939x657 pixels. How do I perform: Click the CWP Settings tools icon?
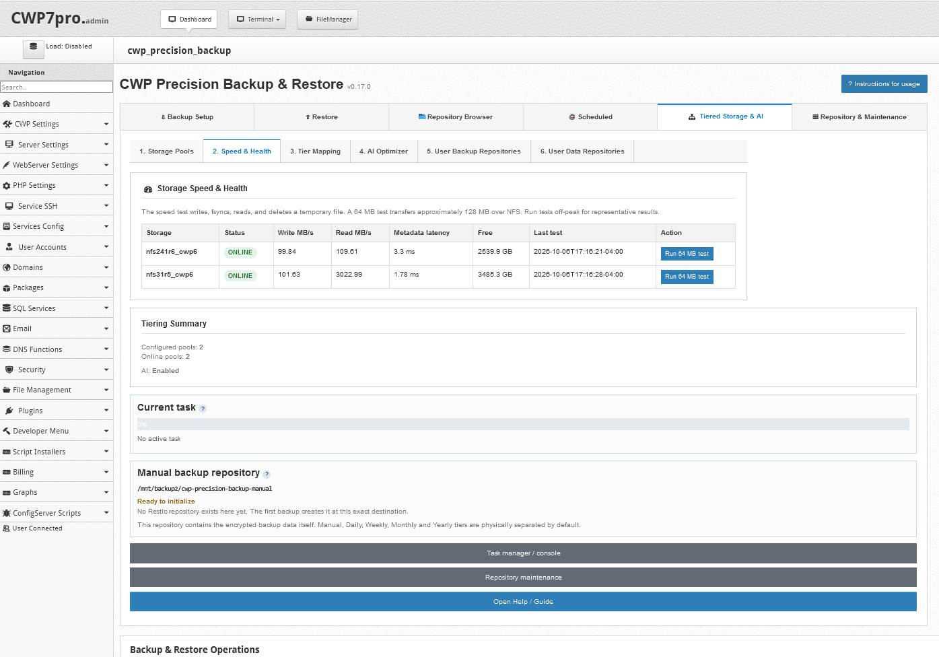pyautogui.click(x=7, y=124)
